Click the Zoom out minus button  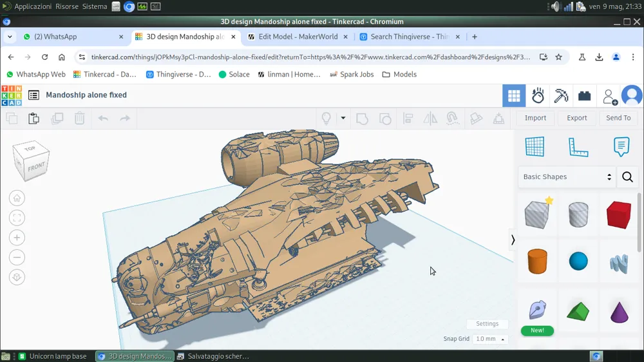click(17, 258)
